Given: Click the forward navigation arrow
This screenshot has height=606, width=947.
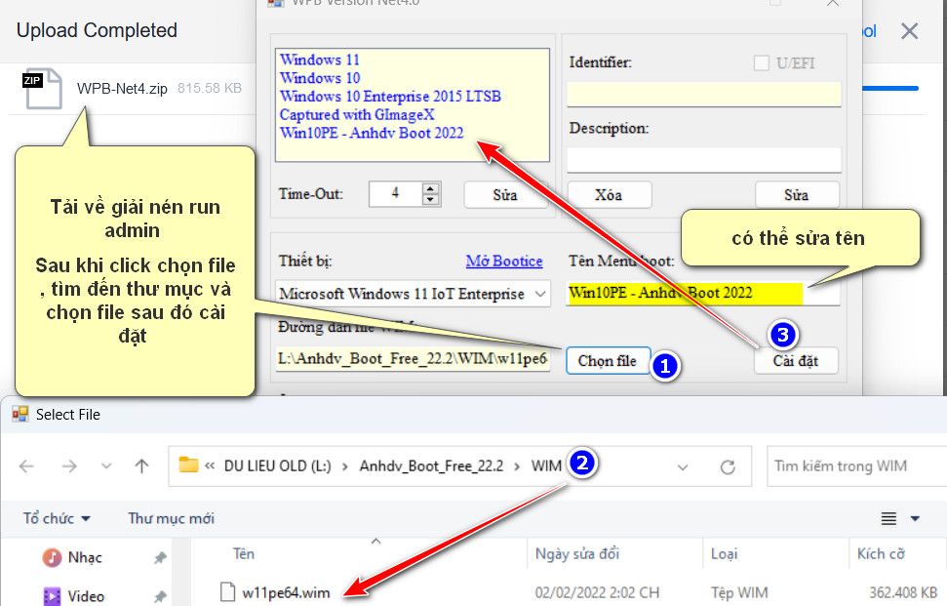Looking at the screenshot, I should (x=69, y=466).
